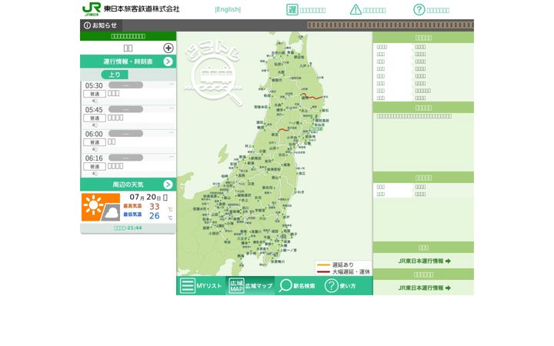Open help via the header question mark icon
This screenshot has height=346, width=554.
(x=419, y=9)
